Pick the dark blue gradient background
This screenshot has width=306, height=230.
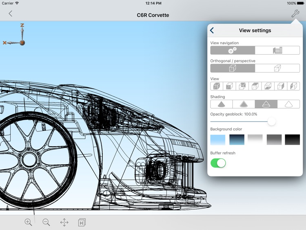pos(237,140)
